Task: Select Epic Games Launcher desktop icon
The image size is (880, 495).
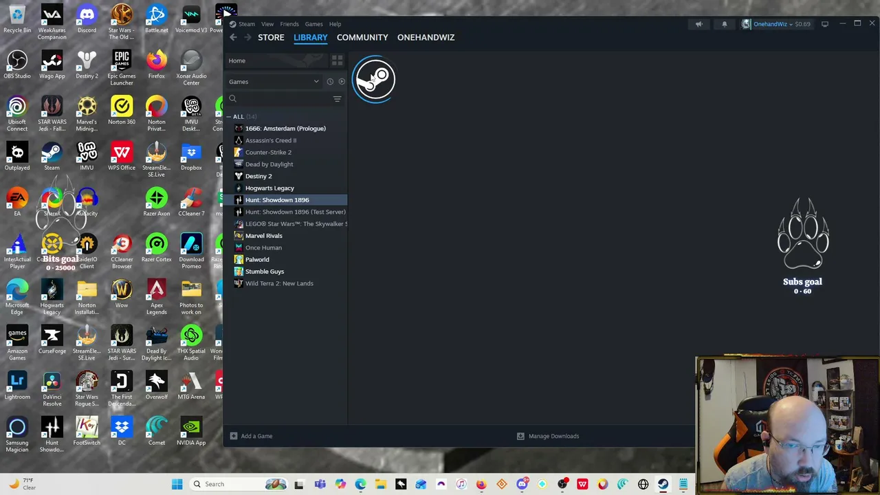Action: [122, 68]
